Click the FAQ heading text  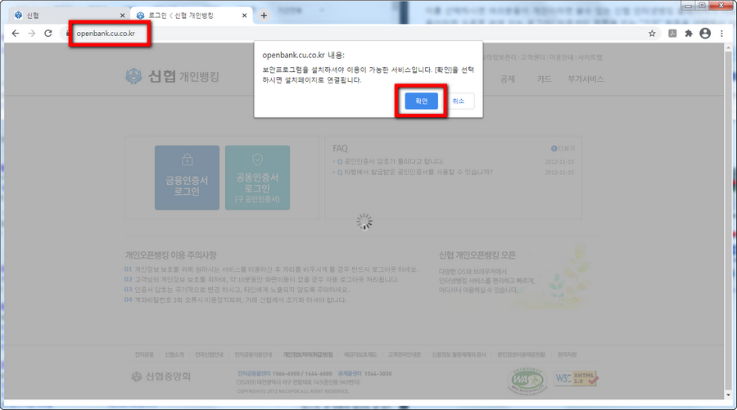pyautogui.click(x=341, y=148)
